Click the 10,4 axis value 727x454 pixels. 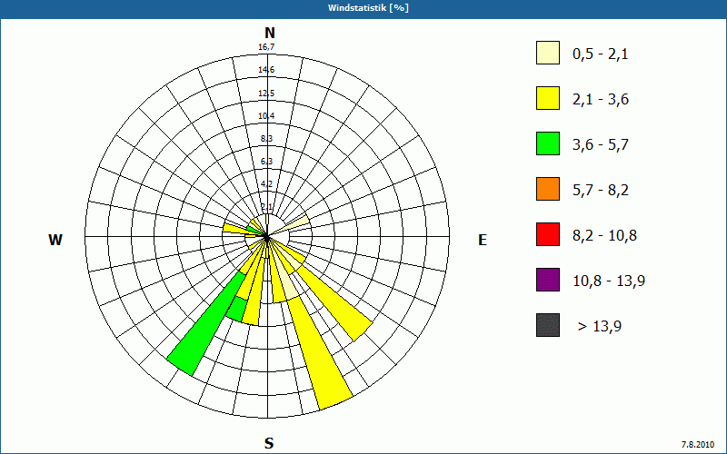[x=266, y=116]
